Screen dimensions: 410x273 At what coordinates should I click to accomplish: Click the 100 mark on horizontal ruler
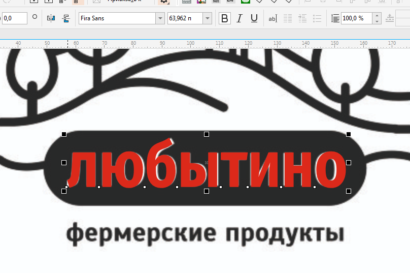click(190, 43)
